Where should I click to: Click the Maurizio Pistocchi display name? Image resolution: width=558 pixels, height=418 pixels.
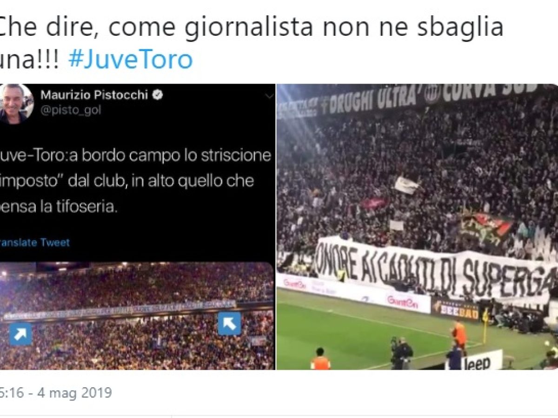(94, 95)
